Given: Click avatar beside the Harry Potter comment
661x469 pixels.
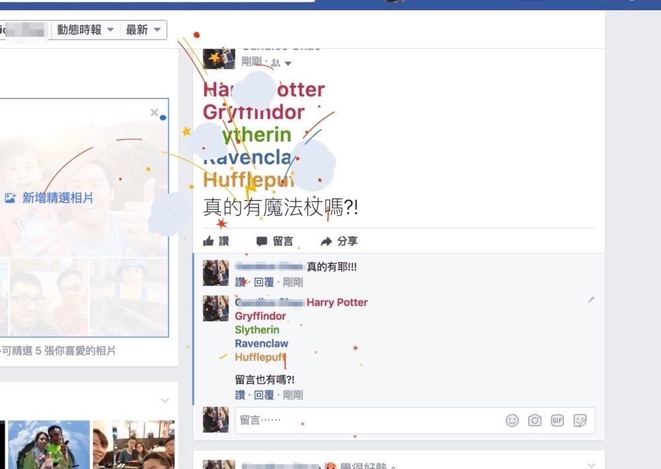Looking at the screenshot, I should pos(216,308).
